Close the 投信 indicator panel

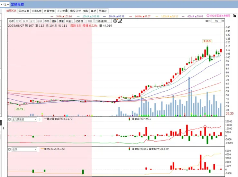coord(9,149)
